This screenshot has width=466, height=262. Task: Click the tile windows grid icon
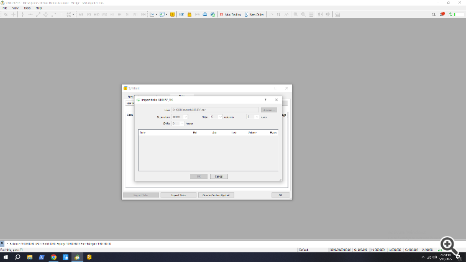click(311, 14)
